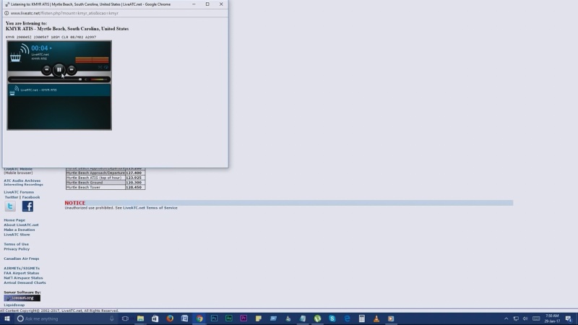Open the Facebook text link
The width and height of the screenshot is (578, 325).
click(31, 197)
